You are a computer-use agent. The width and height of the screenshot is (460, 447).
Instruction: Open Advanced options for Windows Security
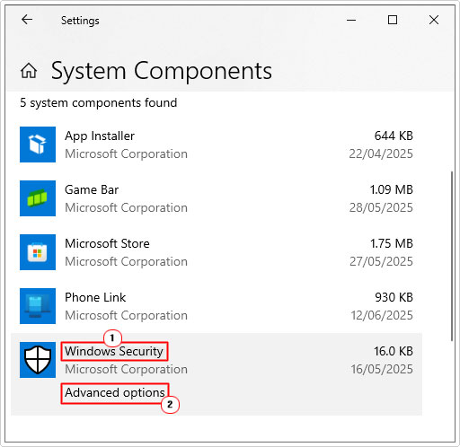115,393
